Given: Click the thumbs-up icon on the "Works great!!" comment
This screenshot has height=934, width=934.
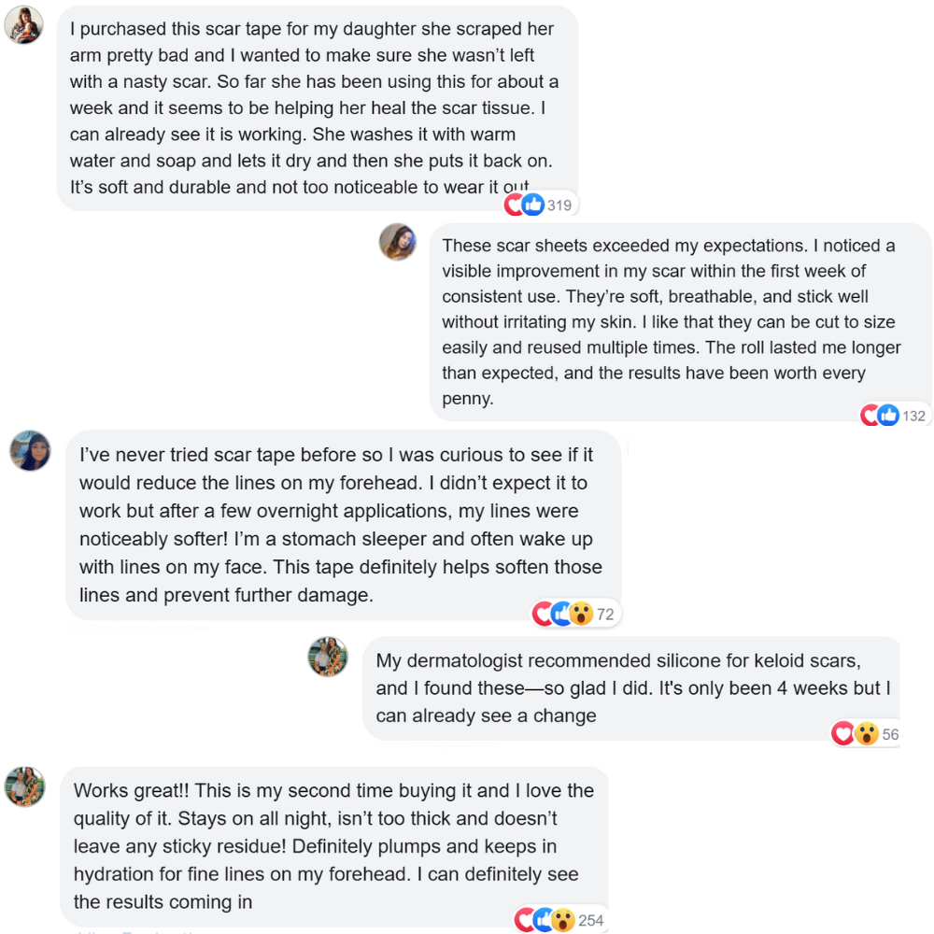Looking at the screenshot, I should tap(545, 920).
